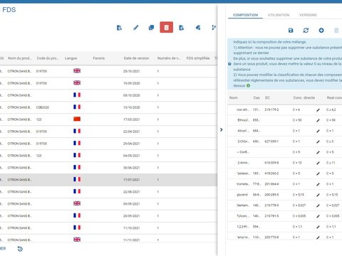Select the row with code CSB2020
The image size is (342, 256).
click(108, 107)
